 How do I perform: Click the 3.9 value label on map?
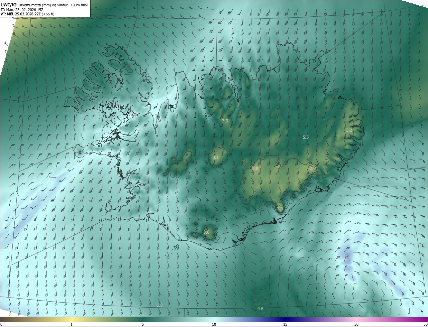click(225, 121)
